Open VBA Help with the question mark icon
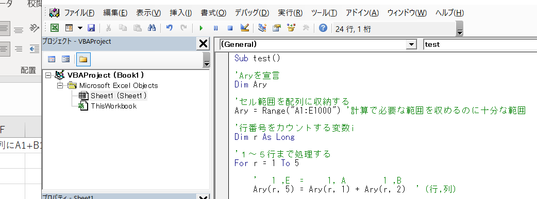This screenshot has height=199, width=537. tap(323, 28)
